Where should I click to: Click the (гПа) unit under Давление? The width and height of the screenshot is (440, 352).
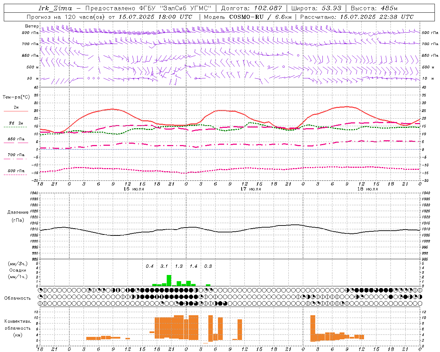pyautogui.click(x=18, y=220)
